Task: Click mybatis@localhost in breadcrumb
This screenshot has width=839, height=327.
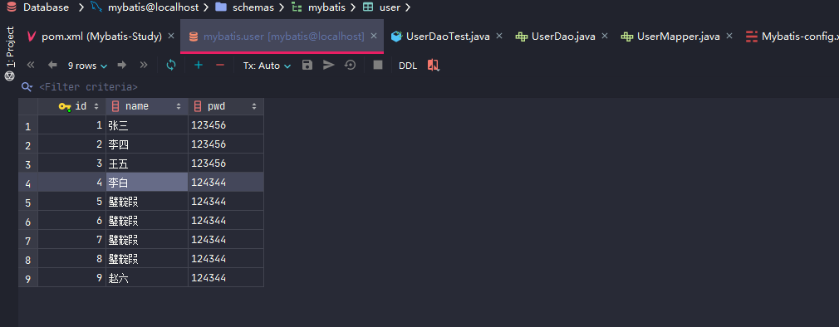Action: point(153,7)
